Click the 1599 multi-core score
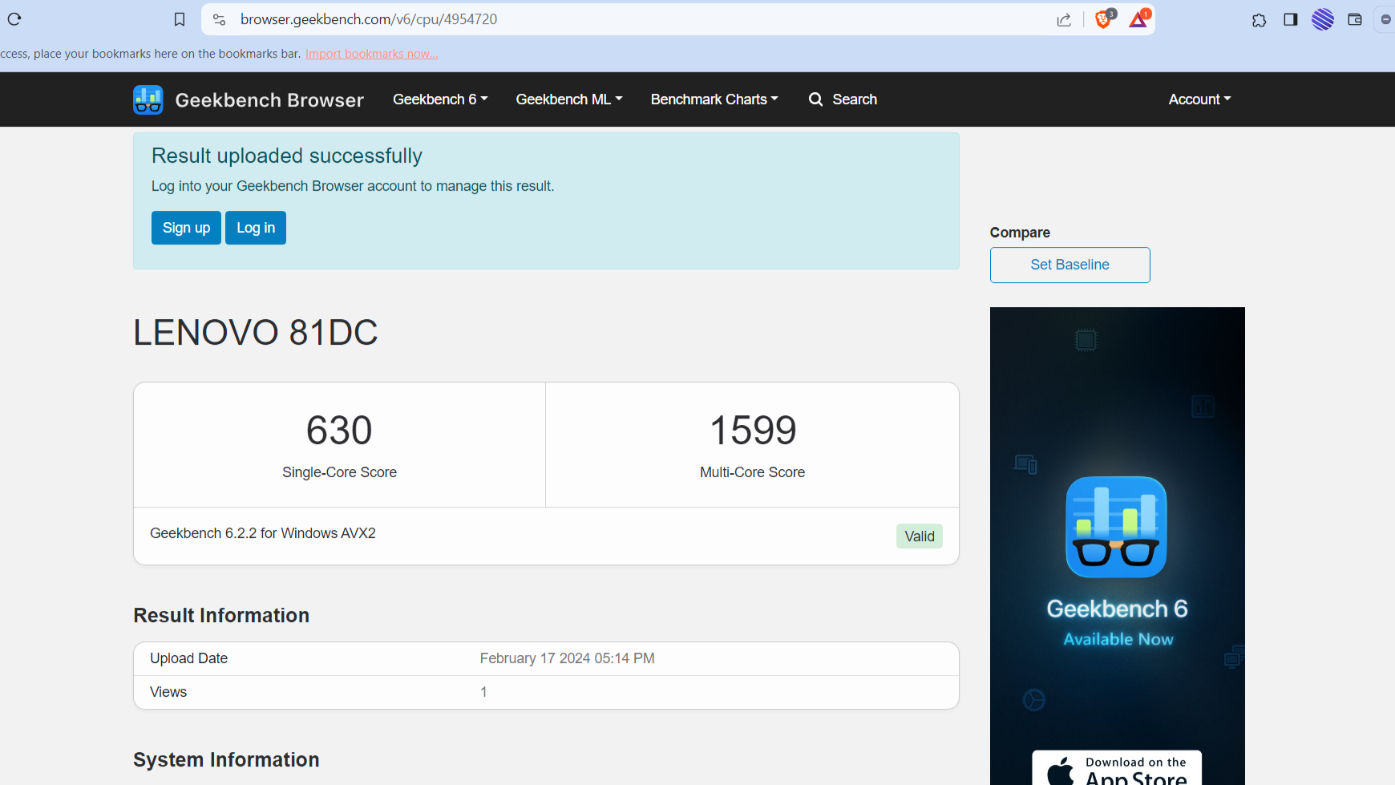Screen dimensions: 1395x785 coord(753,431)
